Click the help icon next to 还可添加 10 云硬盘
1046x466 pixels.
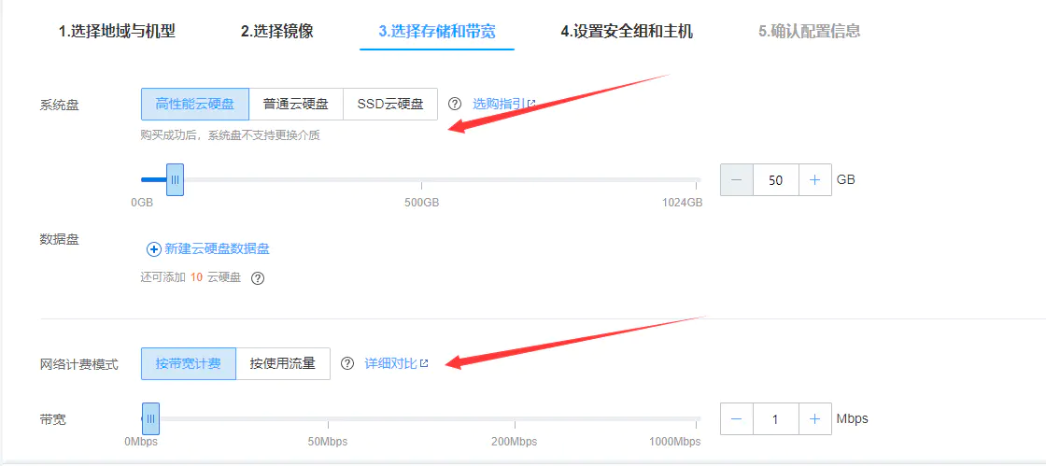point(258,278)
